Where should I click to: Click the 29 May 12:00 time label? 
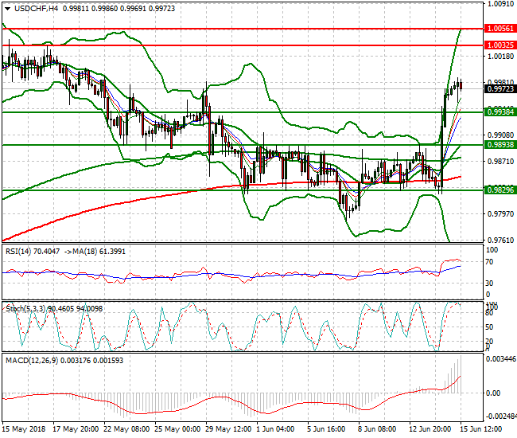[x=228, y=429]
